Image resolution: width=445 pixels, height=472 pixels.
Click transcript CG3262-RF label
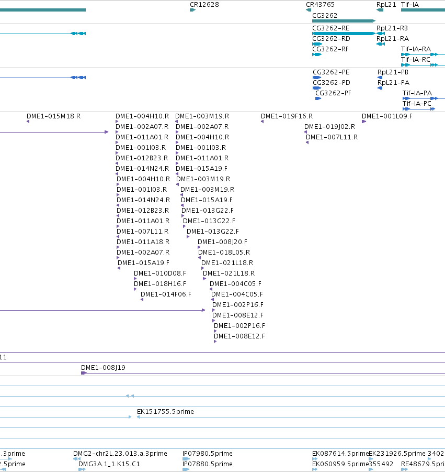[x=330, y=49]
